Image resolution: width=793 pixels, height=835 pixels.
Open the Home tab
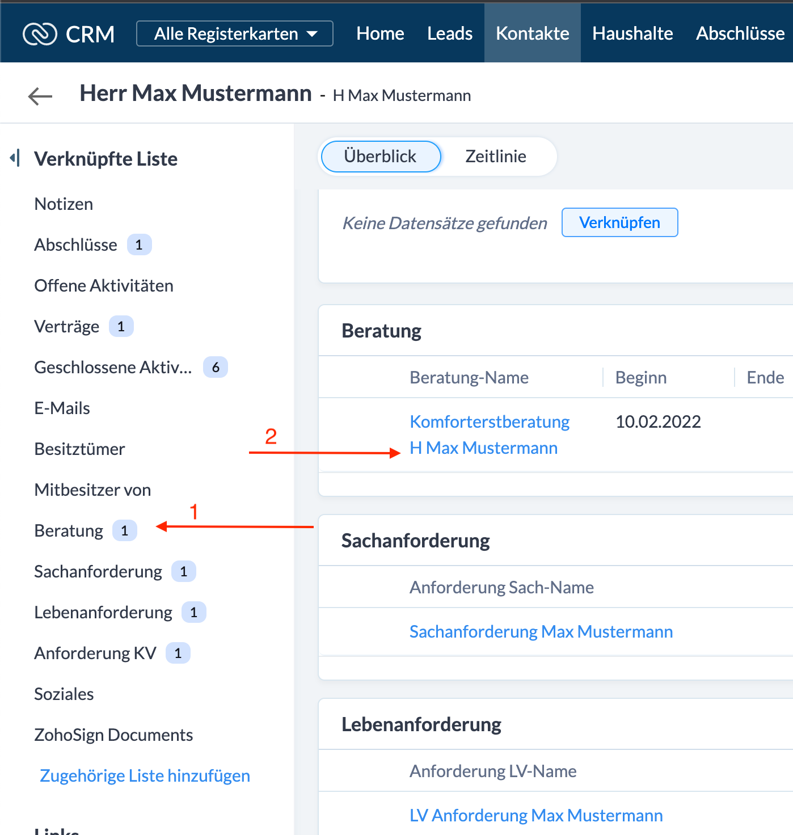pos(380,34)
